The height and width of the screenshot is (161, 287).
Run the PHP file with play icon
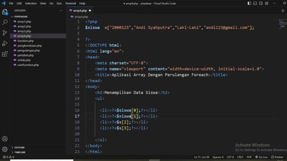pyautogui.click(x=283, y=11)
